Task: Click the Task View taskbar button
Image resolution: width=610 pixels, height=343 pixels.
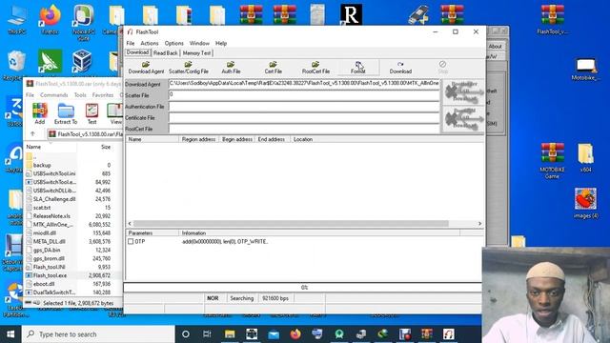Action: (x=207, y=334)
